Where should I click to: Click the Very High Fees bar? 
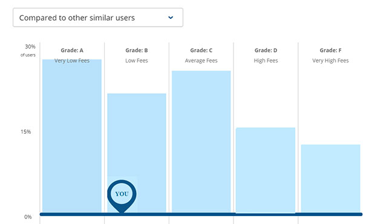tap(330, 178)
